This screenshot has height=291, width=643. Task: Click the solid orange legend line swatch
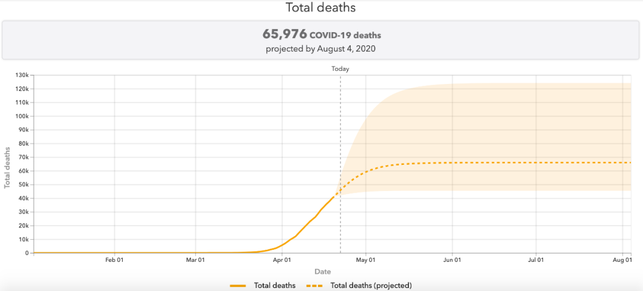pyautogui.click(x=238, y=285)
